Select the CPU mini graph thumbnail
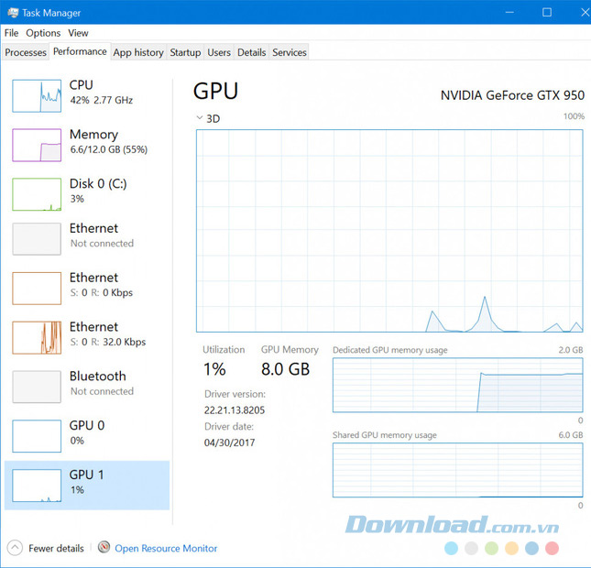The image size is (591, 568). 37,95
